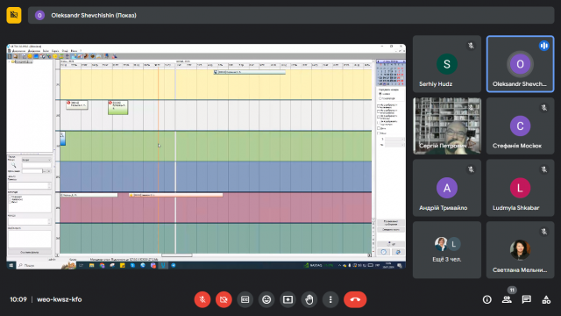Image resolution: width=561 pixels, height=316 pixels.
Task: Raise your hand in the meeting
Action: pyautogui.click(x=309, y=299)
